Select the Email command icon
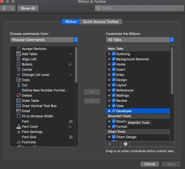 [x=19, y=111]
